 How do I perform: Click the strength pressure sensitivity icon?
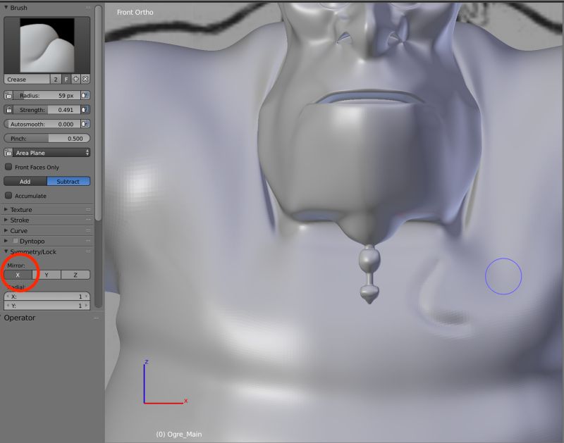85,109
